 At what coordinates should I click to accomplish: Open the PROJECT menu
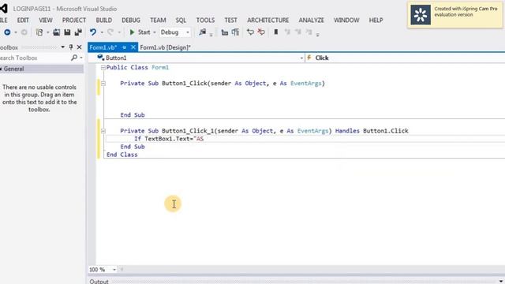tap(74, 21)
